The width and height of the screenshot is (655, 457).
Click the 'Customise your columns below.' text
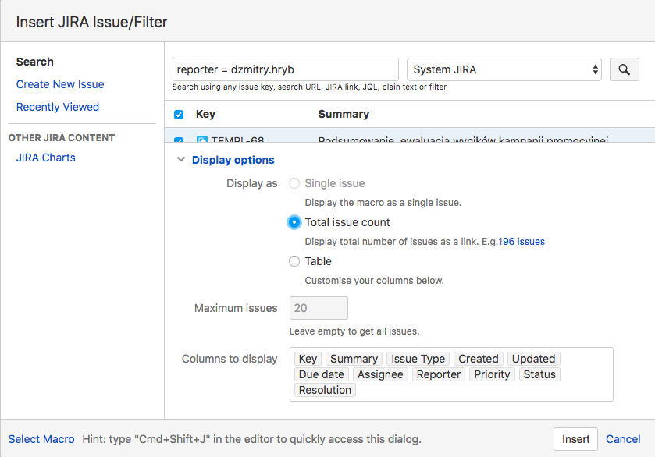pyautogui.click(x=374, y=281)
